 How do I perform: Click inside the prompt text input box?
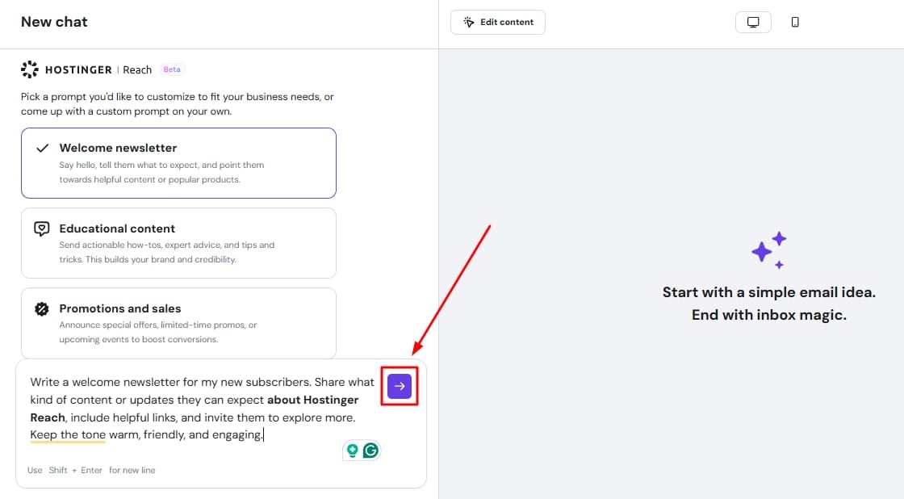point(202,452)
